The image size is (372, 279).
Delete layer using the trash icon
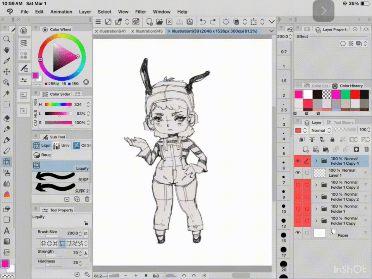coord(366,149)
